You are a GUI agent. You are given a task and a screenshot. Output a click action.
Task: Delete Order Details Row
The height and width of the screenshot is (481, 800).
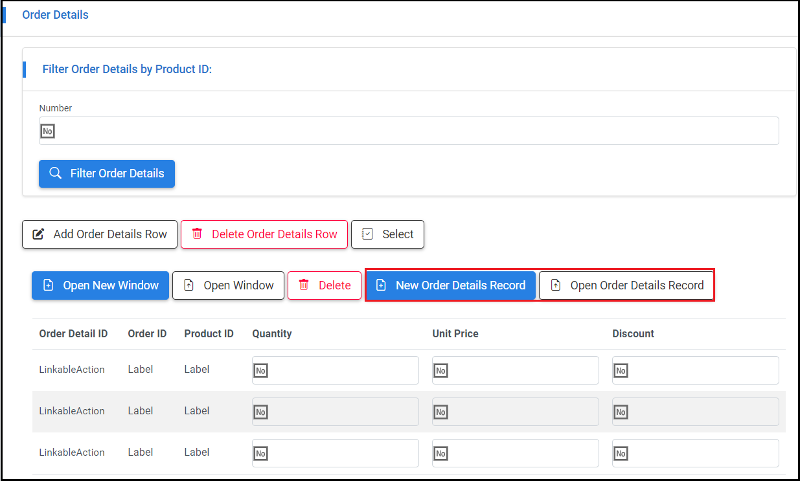pos(264,234)
